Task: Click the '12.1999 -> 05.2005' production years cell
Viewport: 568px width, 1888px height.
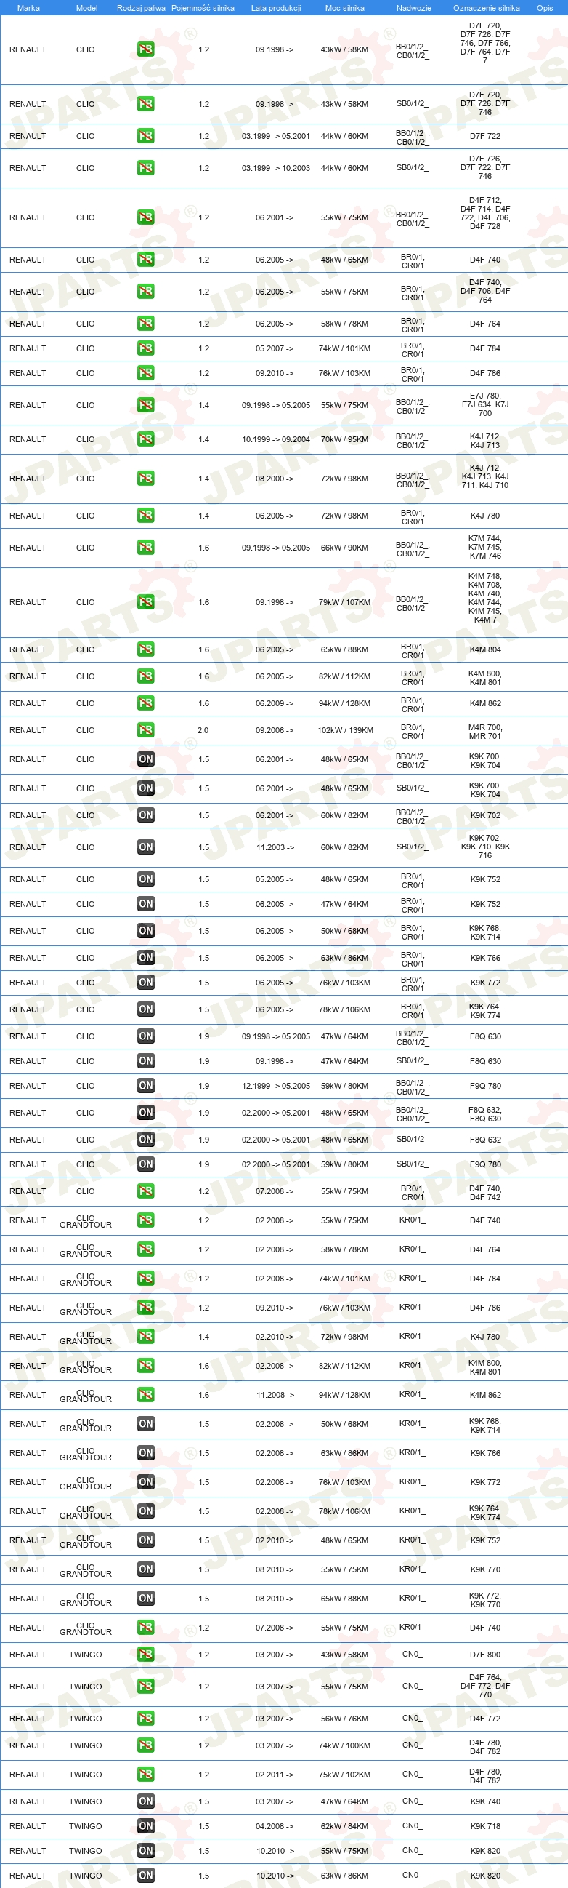Action: point(276,1085)
